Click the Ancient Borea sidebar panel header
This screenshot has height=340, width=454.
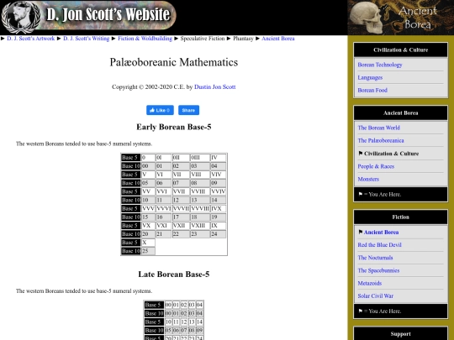400,113
